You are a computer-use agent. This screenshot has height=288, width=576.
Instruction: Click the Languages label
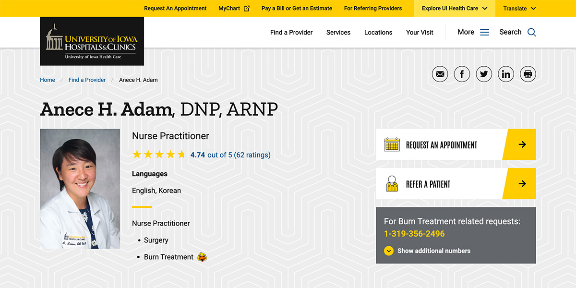(150, 174)
